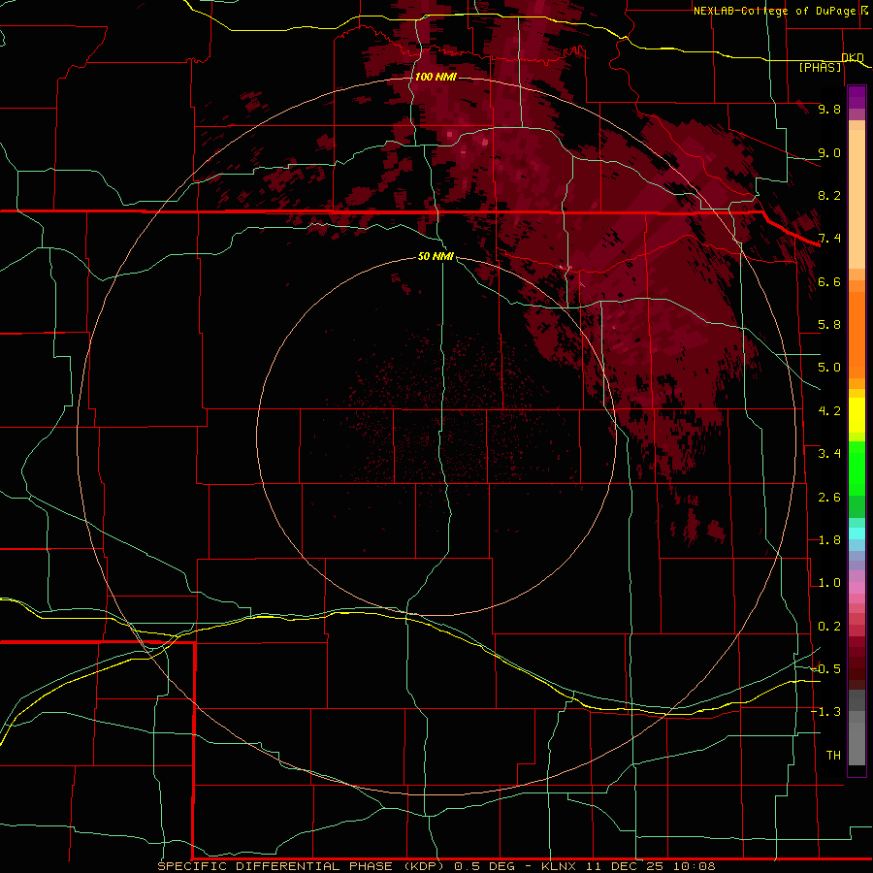The image size is (873, 873).
Task: Click the 5.8 scale value label
Action: tap(829, 325)
